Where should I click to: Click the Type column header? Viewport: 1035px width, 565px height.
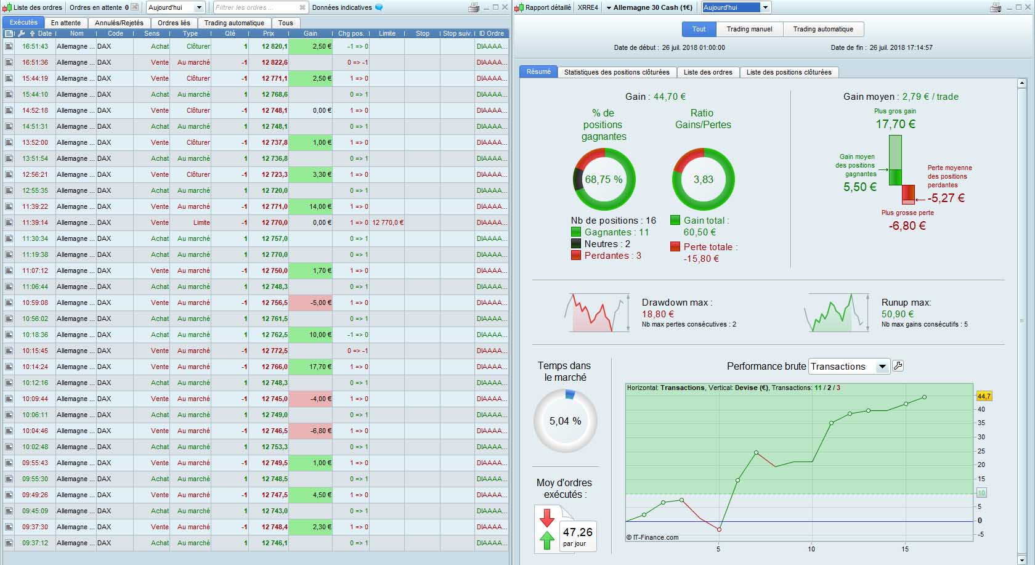tap(190, 33)
